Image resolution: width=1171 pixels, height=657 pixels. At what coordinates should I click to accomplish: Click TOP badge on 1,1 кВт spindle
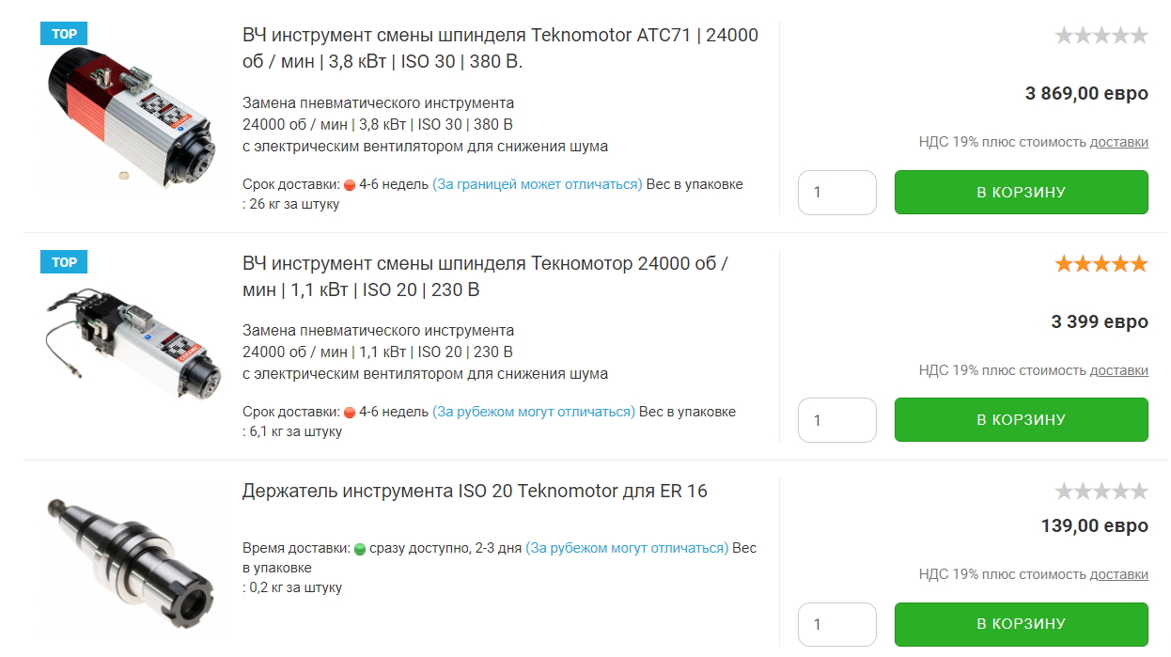[x=64, y=262]
